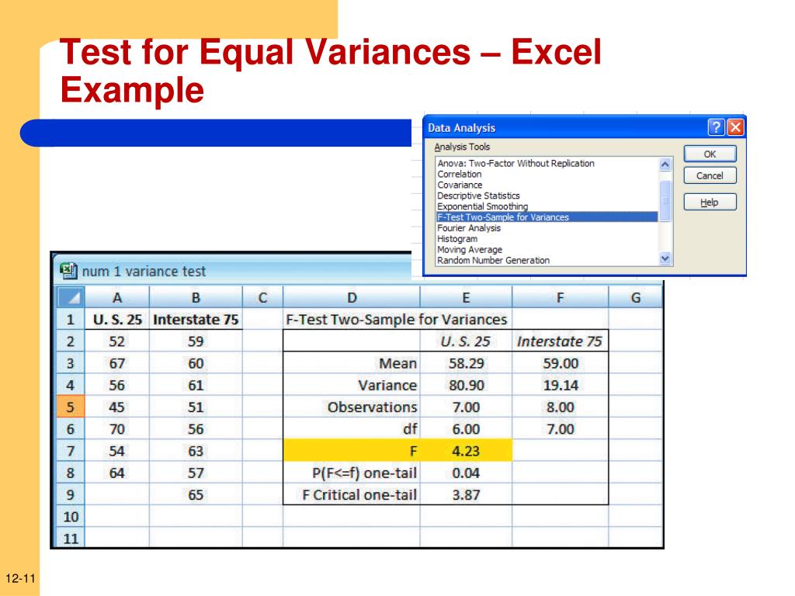Click the 'F Critical one-tail' cell

(352, 494)
